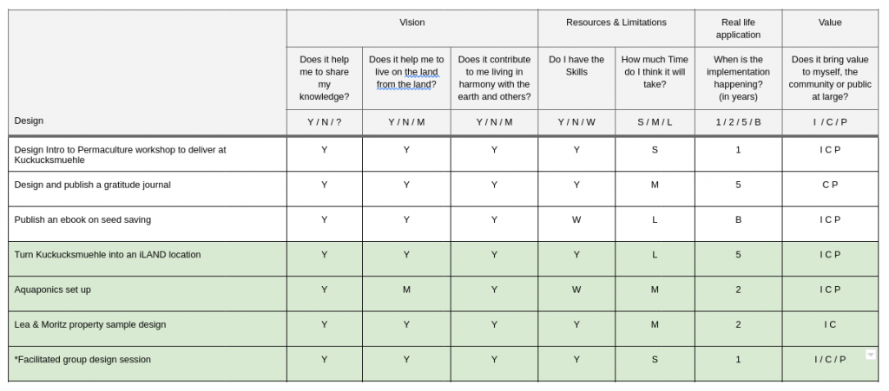Click the 'M' value in the Aquaponics 'live on the land' column

[x=406, y=290]
